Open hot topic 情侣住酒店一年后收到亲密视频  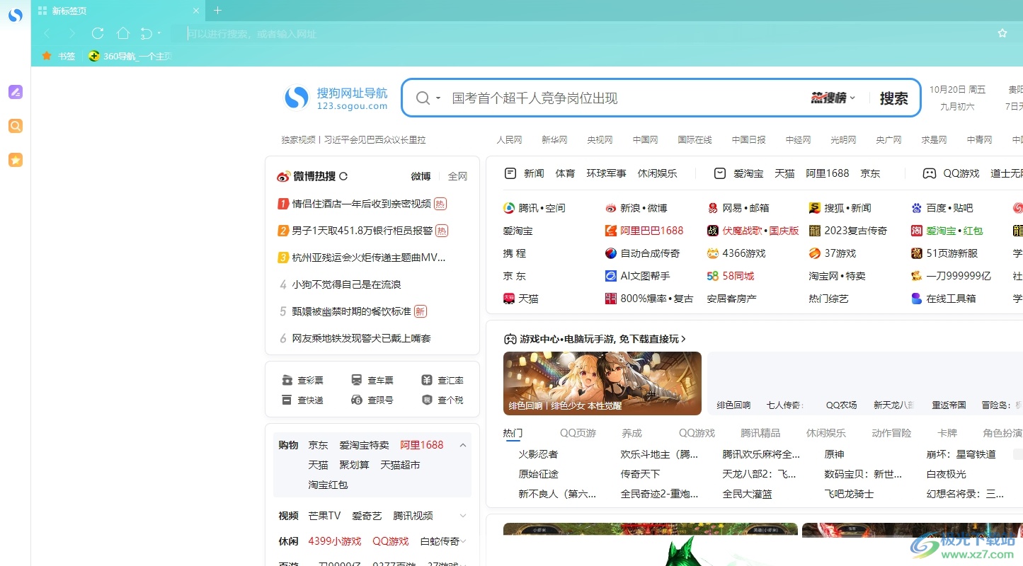[362, 204]
